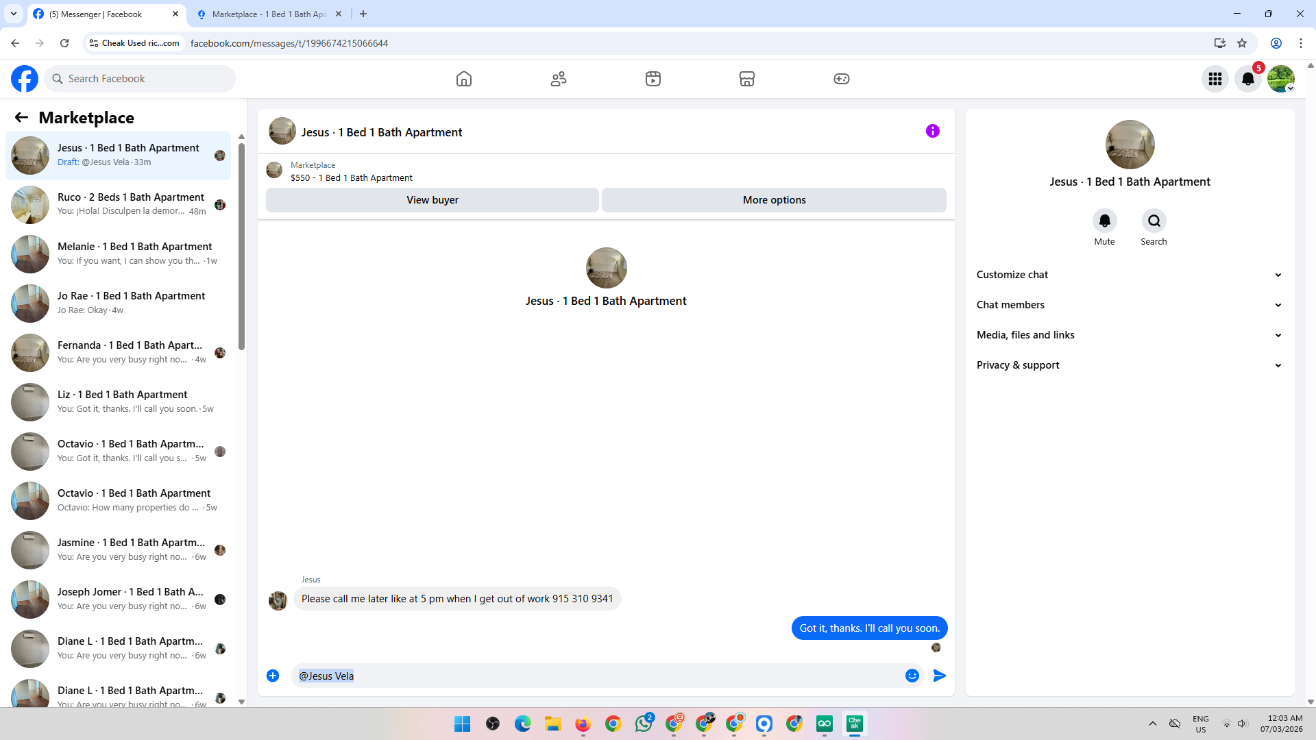Open the Marketplace storefront icon
This screenshot has height=740, width=1316.
click(747, 79)
